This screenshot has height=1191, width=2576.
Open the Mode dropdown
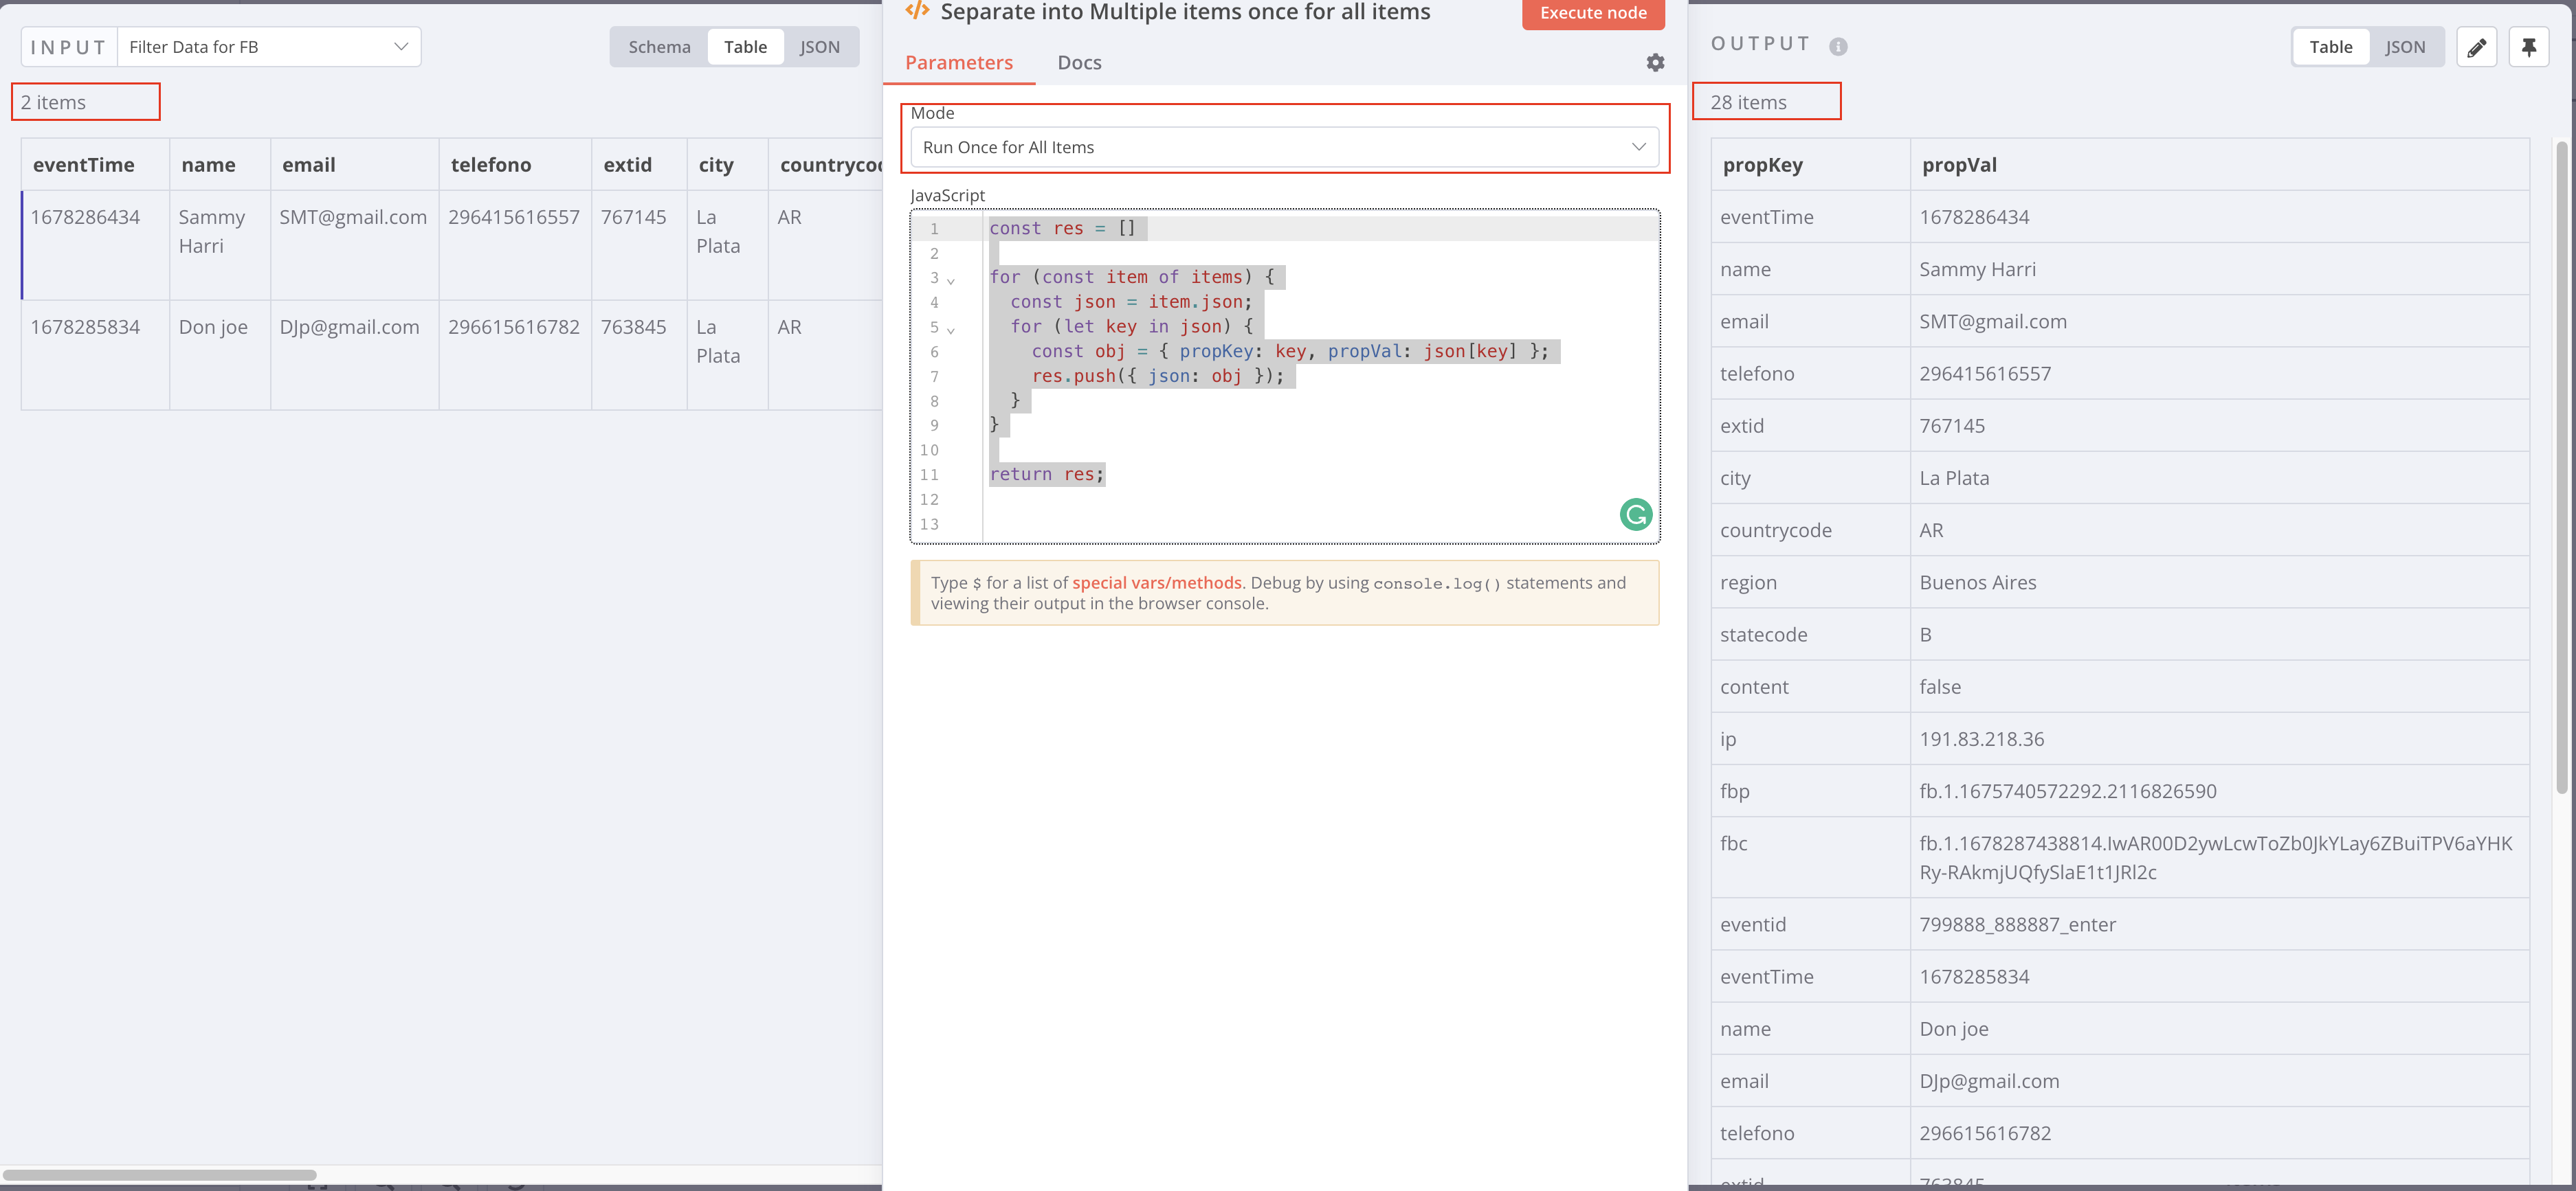click(x=1284, y=147)
